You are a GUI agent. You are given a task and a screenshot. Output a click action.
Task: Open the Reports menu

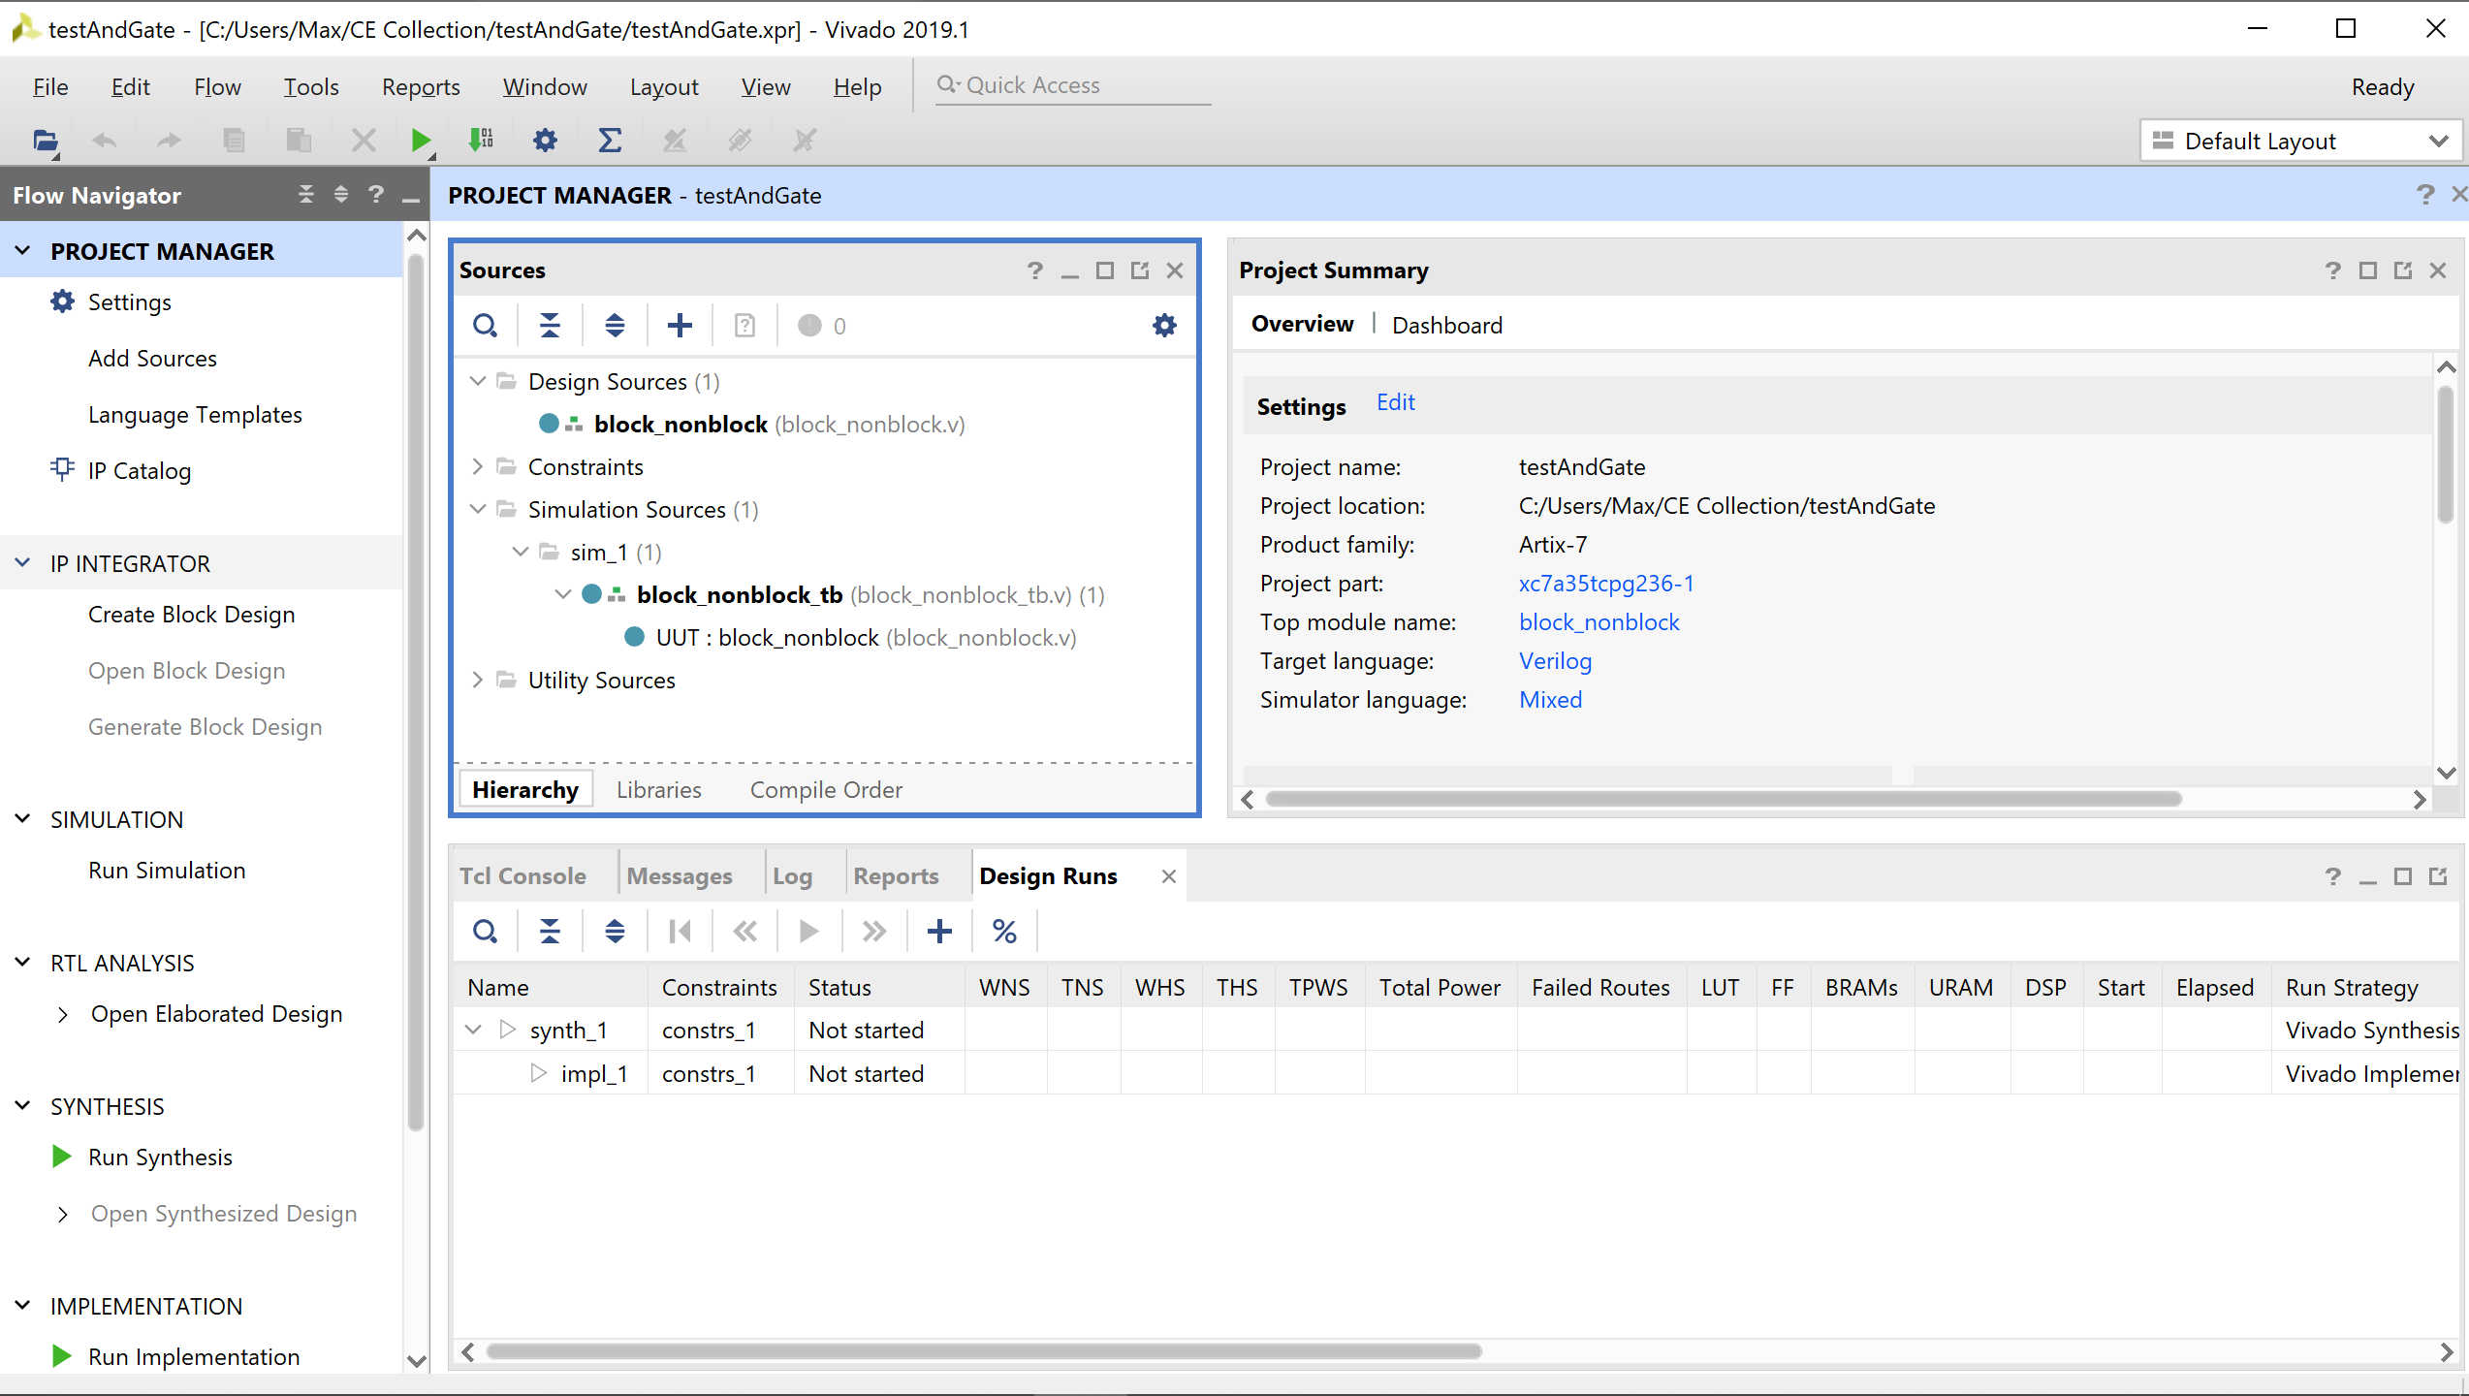(420, 87)
